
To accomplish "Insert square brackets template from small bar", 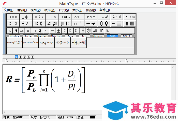I will click(71, 31).
